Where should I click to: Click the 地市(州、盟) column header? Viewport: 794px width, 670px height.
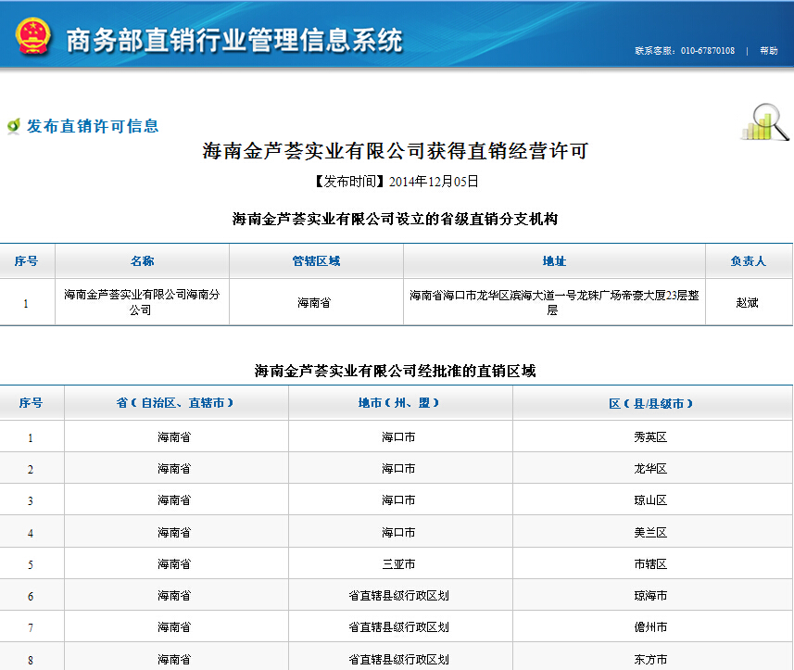399,403
